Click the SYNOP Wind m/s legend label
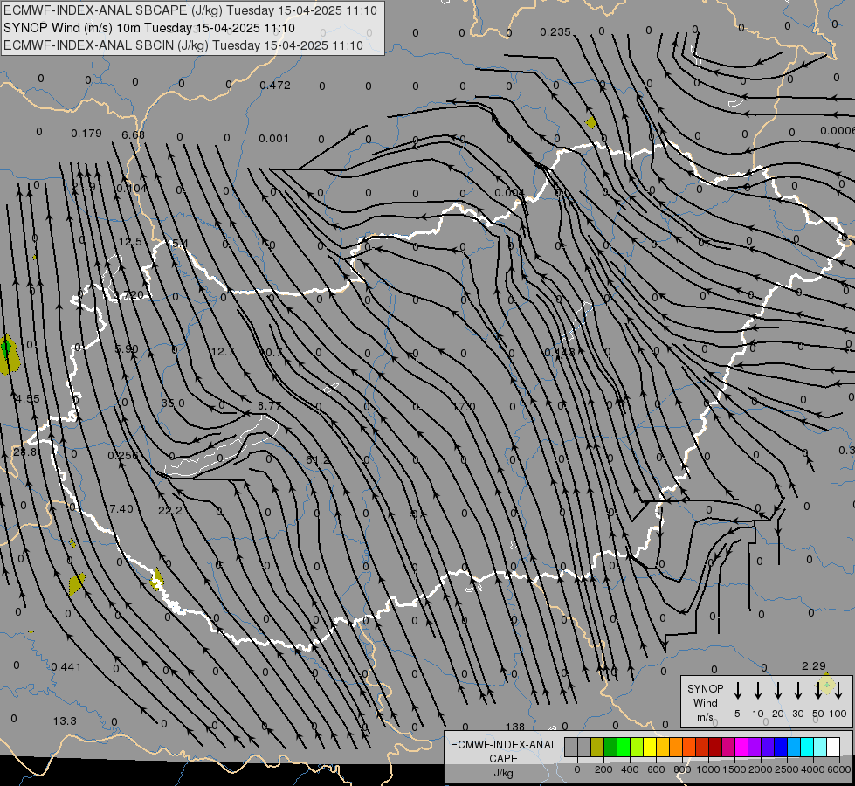 (x=705, y=702)
